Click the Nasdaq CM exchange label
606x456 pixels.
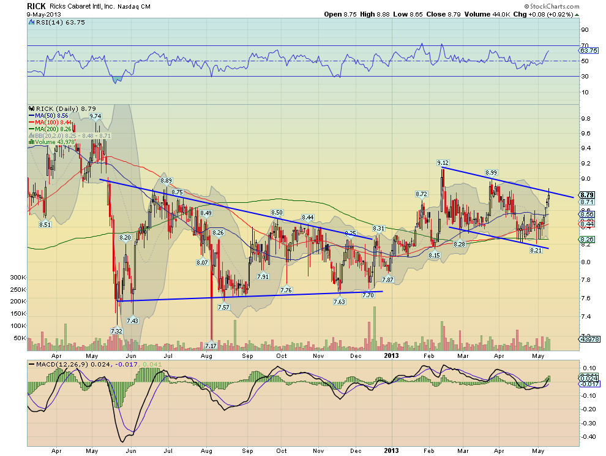(134, 7)
